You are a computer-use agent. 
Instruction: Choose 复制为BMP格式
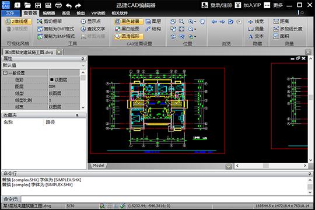[56, 36]
